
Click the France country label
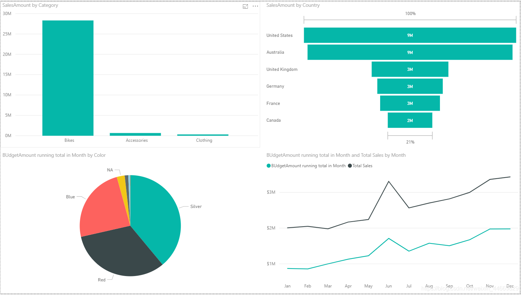[273, 103]
